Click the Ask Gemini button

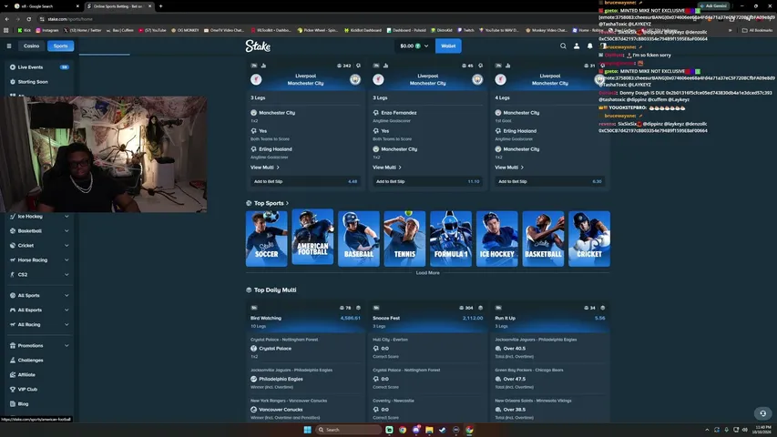(x=713, y=6)
